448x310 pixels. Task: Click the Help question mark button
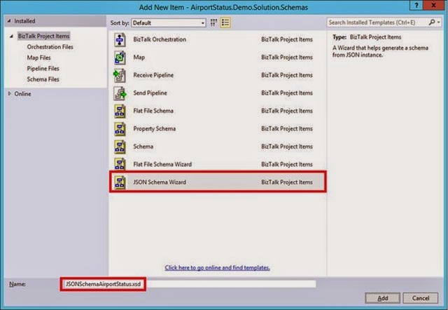(416, 5)
